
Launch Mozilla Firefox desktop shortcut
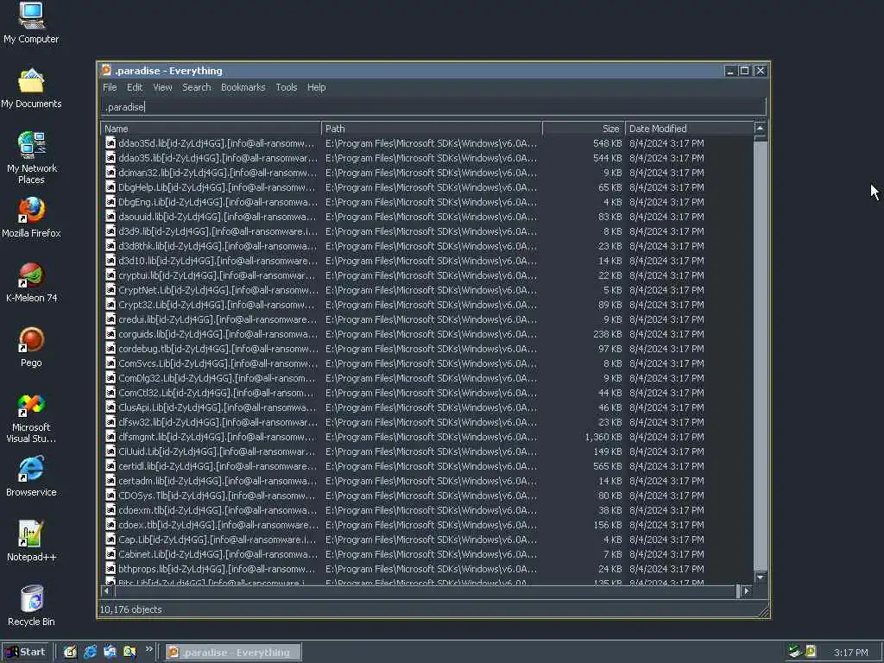coord(31,218)
